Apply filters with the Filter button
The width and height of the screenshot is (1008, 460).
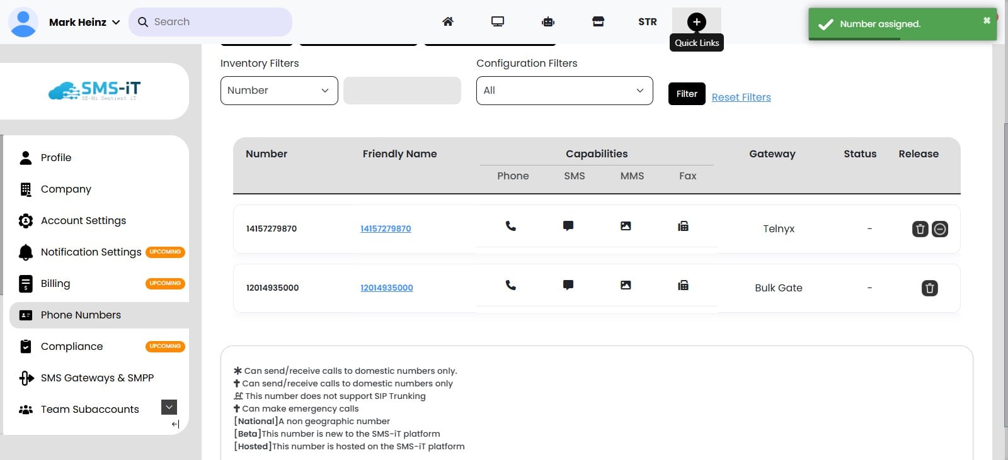click(687, 94)
